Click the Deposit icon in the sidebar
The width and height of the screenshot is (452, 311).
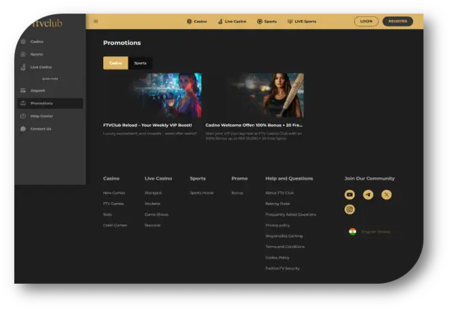coord(23,90)
